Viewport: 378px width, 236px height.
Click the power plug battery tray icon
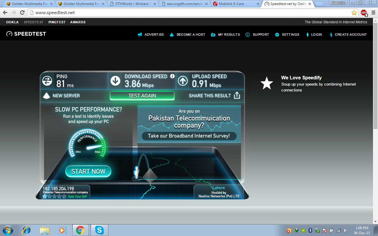[332, 230]
